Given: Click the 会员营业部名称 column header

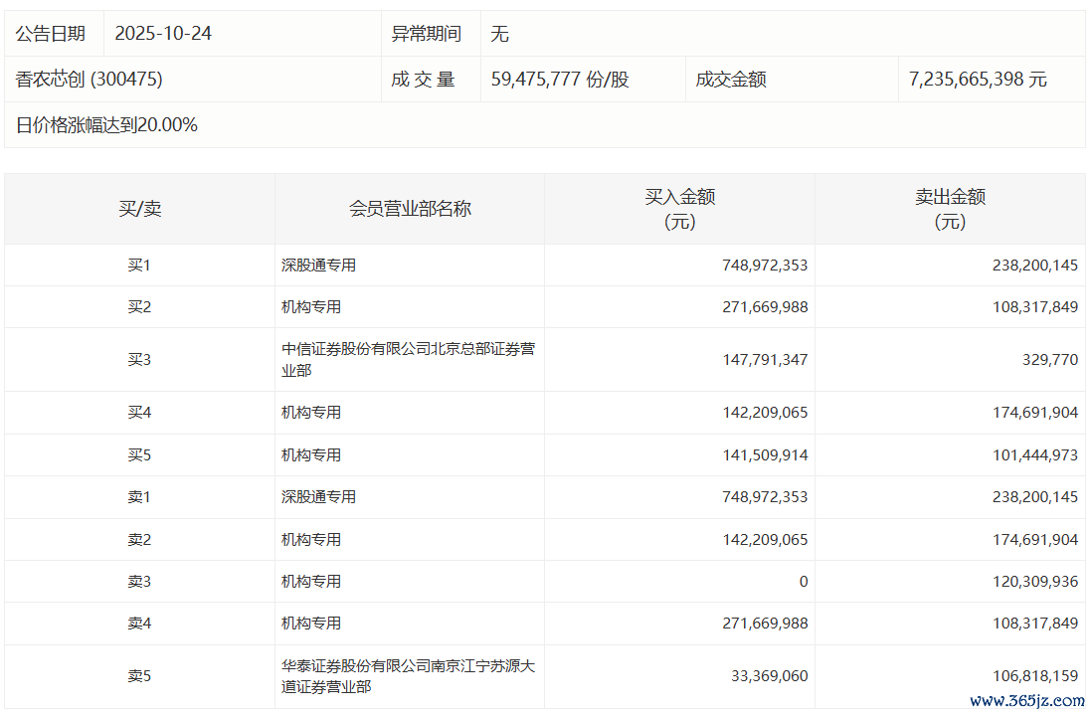Looking at the screenshot, I should 410,209.
